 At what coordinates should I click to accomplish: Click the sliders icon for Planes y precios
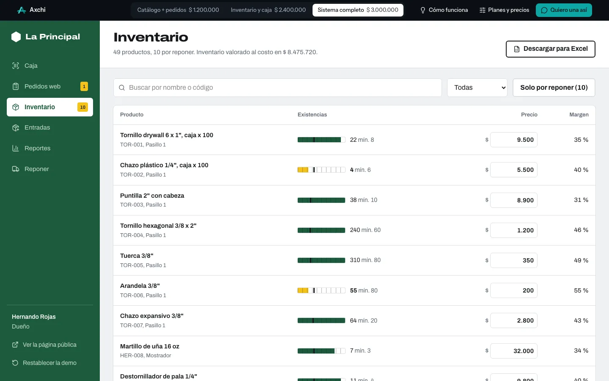[482, 10]
